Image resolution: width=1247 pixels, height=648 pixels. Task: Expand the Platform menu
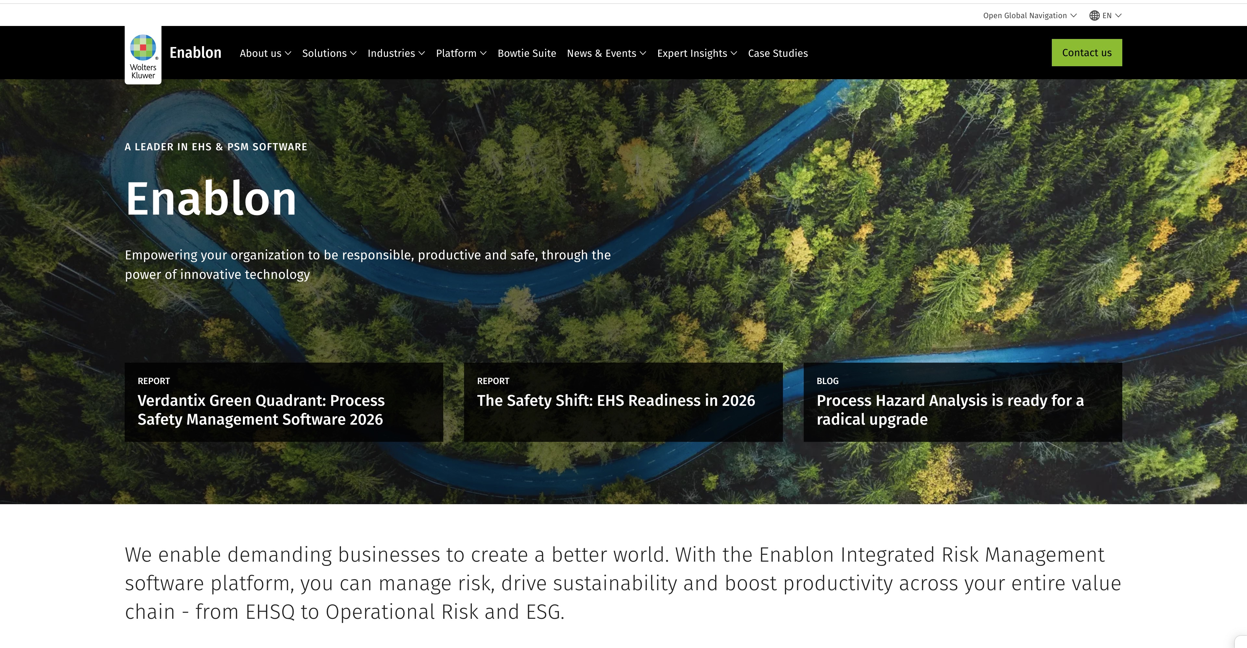pos(461,53)
